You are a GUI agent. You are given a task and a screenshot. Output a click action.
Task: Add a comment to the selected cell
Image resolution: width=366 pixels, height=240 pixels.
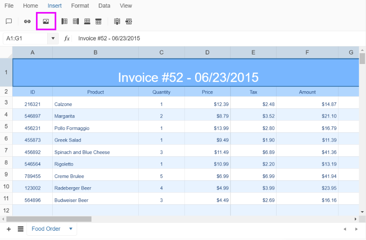tap(9, 21)
